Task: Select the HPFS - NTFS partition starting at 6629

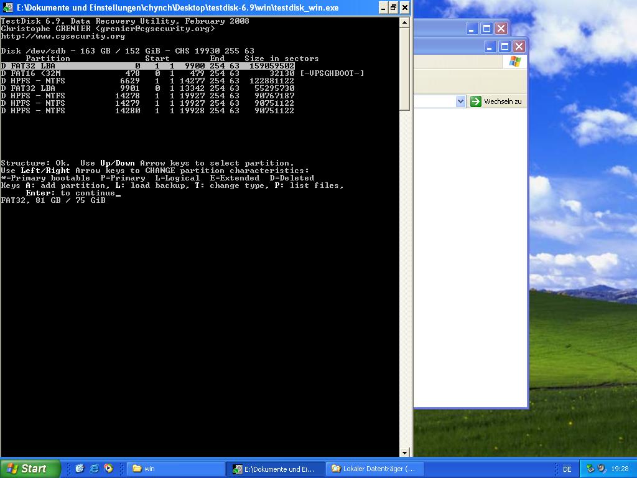Action: (x=147, y=81)
